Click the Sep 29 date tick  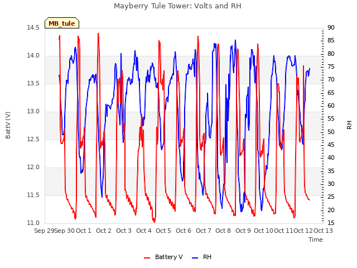(44, 231)
